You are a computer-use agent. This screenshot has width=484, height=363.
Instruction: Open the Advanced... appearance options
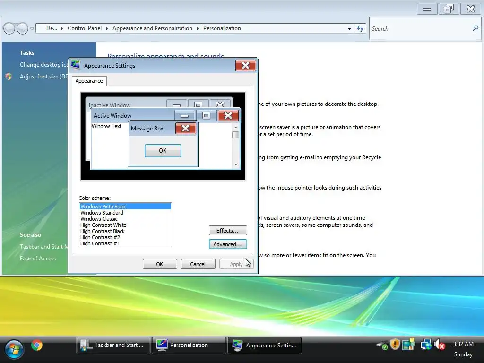228,244
